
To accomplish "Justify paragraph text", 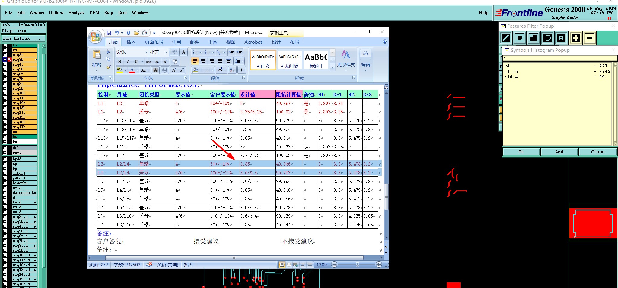I will coord(220,61).
